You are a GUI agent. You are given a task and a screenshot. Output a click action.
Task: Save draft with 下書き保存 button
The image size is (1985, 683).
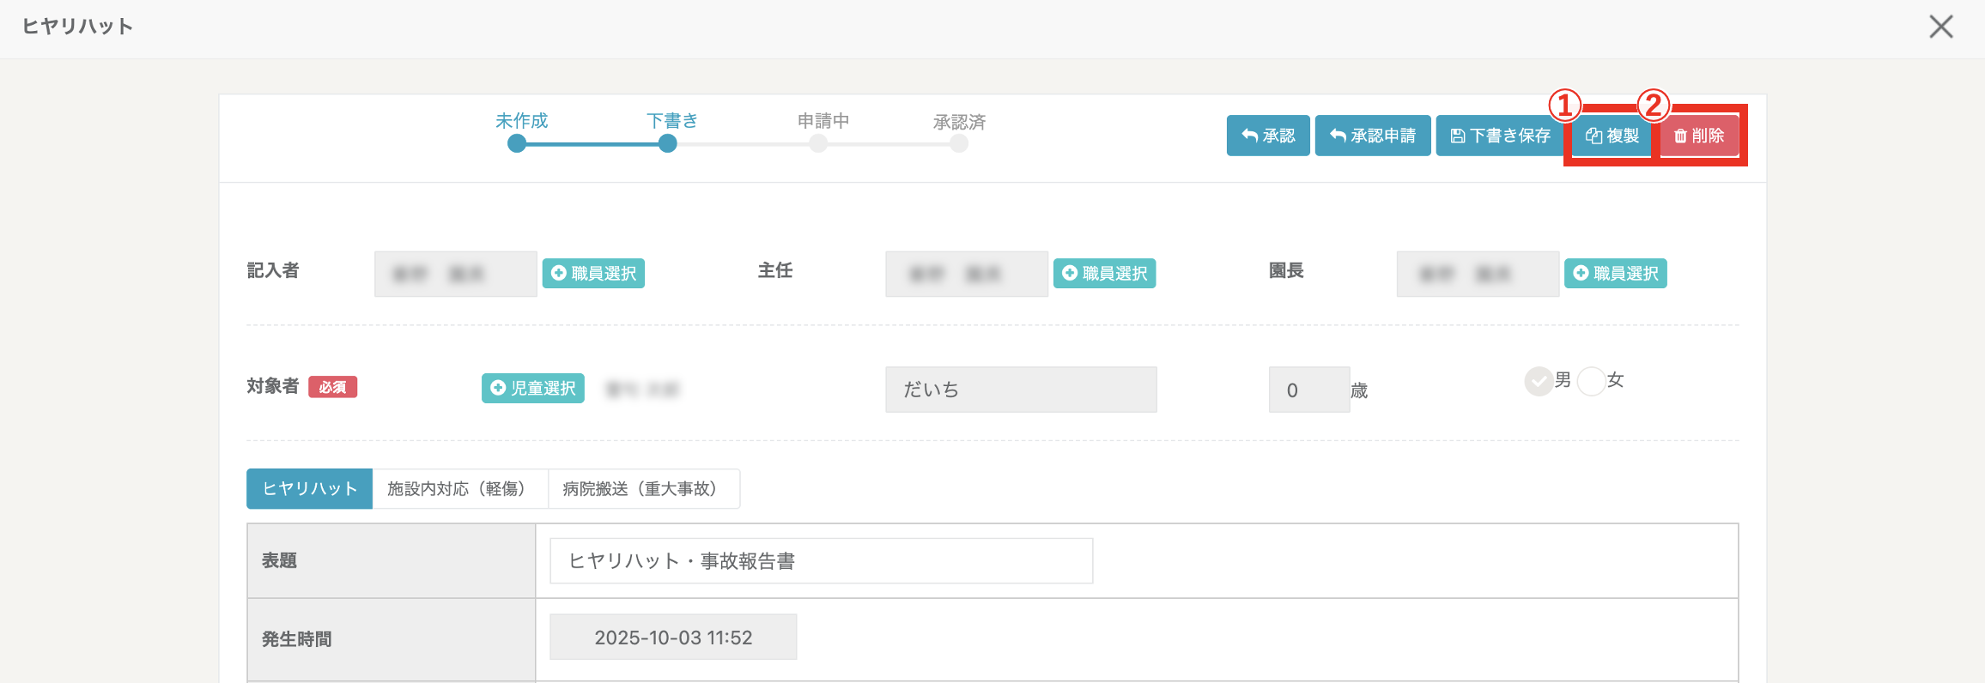coord(1499,136)
